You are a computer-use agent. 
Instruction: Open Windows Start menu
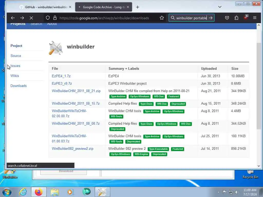pyautogui.click(x=7, y=192)
